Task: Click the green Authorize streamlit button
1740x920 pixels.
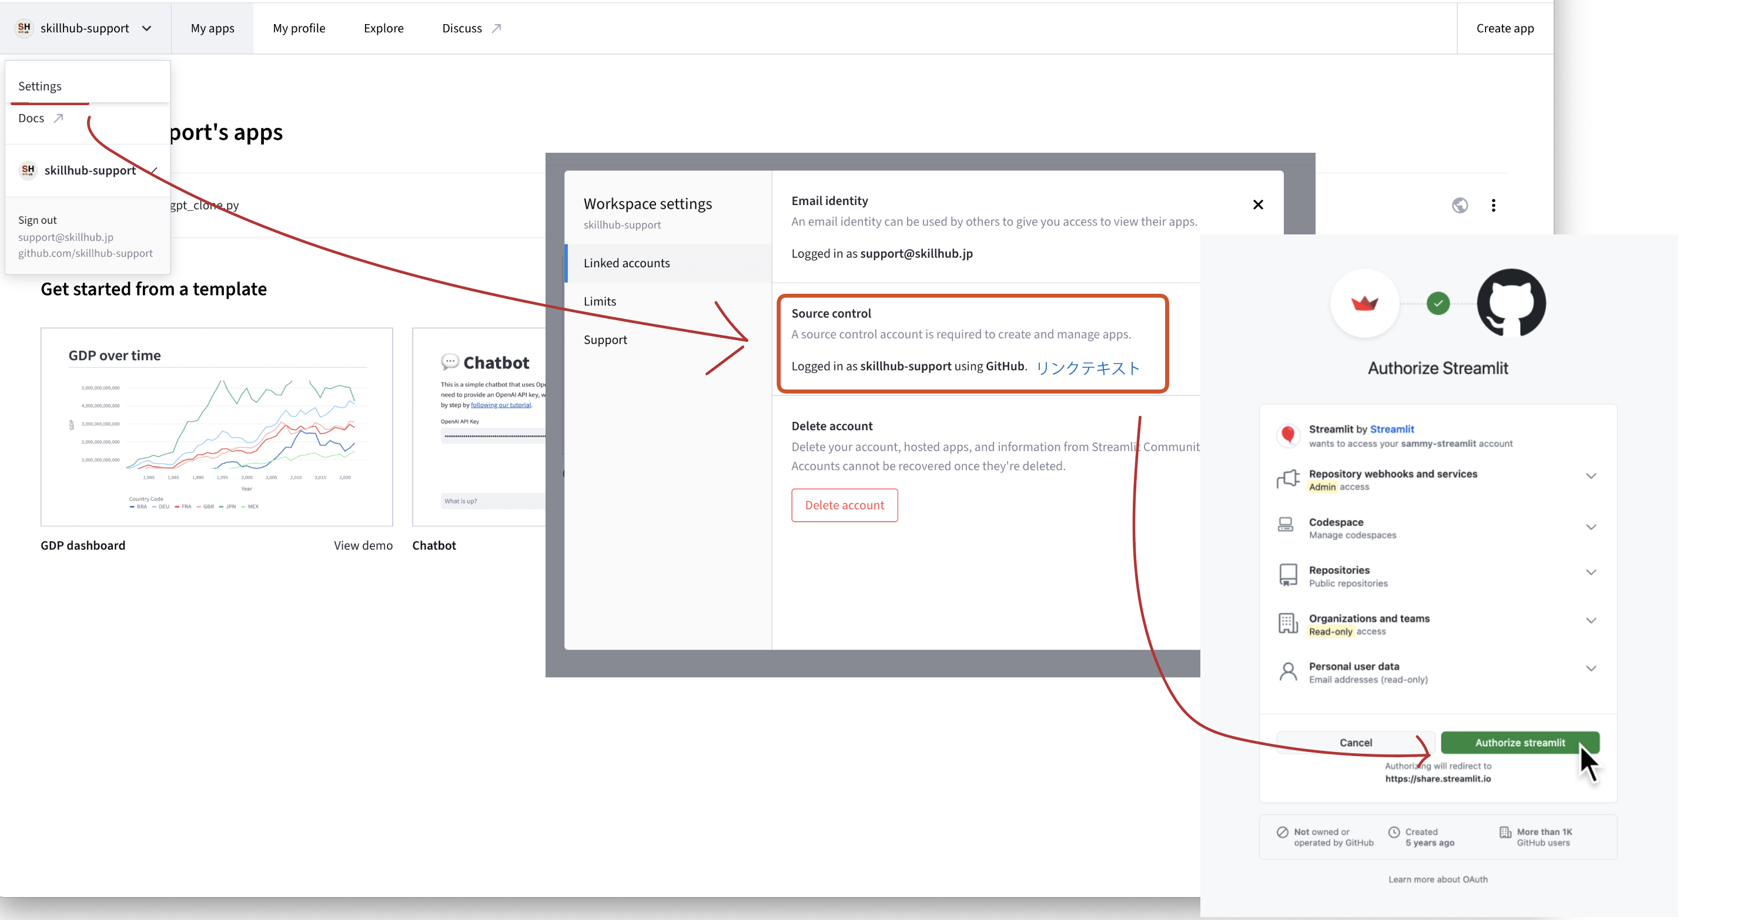Action: (x=1519, y=743)
